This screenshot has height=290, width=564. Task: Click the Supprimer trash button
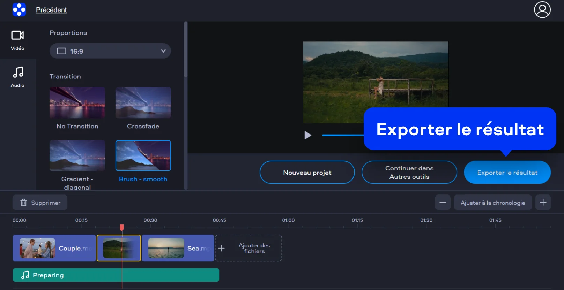[x=40, y=203]
